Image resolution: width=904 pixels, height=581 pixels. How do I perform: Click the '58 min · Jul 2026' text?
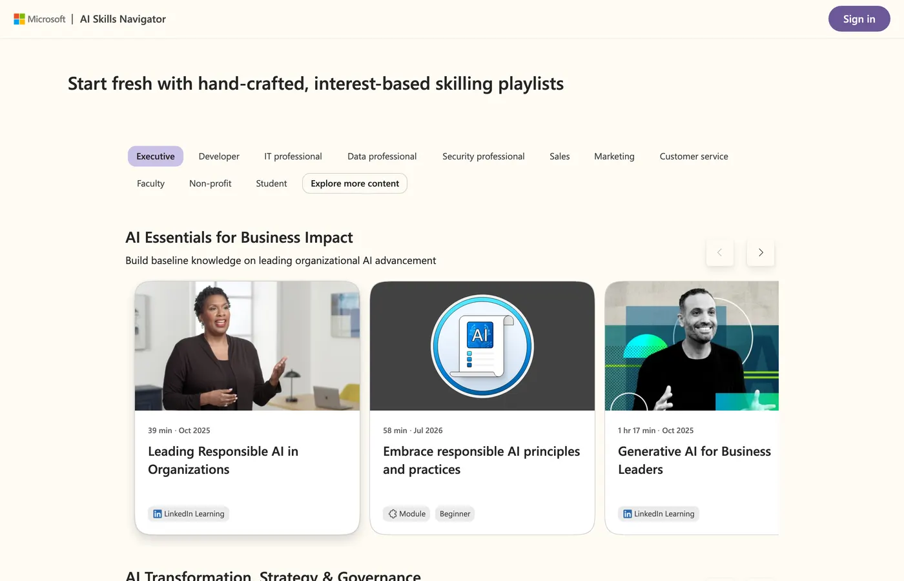pos(413,431)
